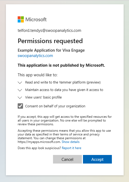The image size is (129, 182).
Task: Click the myapps.microsoft.com URL text
Action: coord(39,142)
